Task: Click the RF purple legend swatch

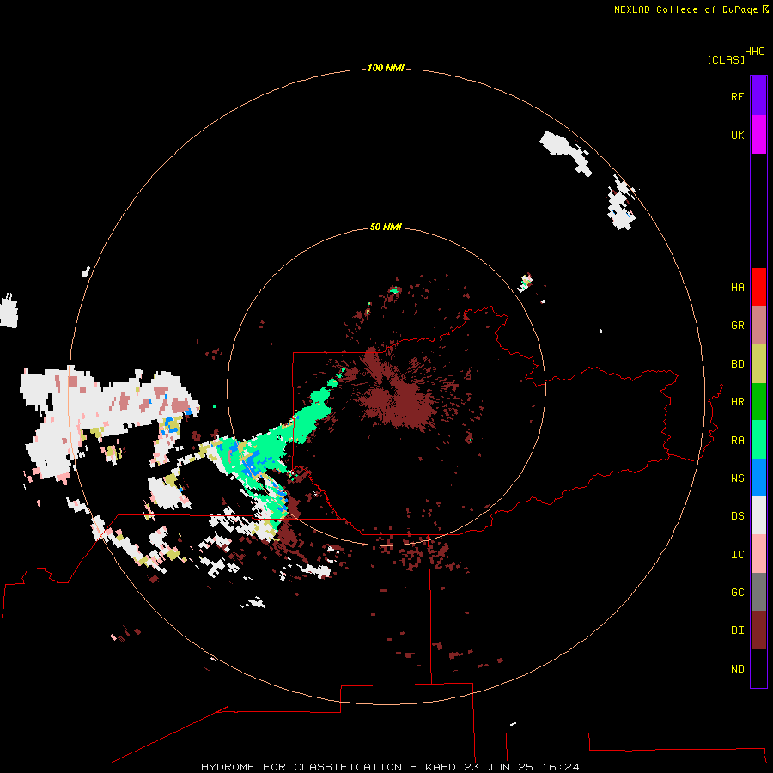Action: point(758,96)
